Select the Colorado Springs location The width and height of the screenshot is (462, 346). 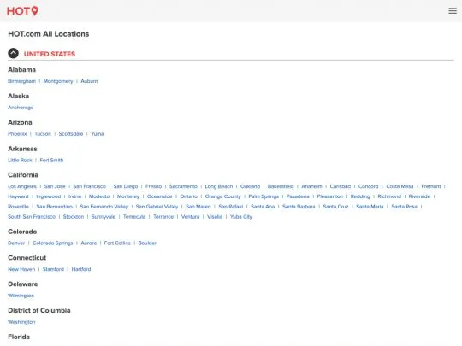[53, 243]
